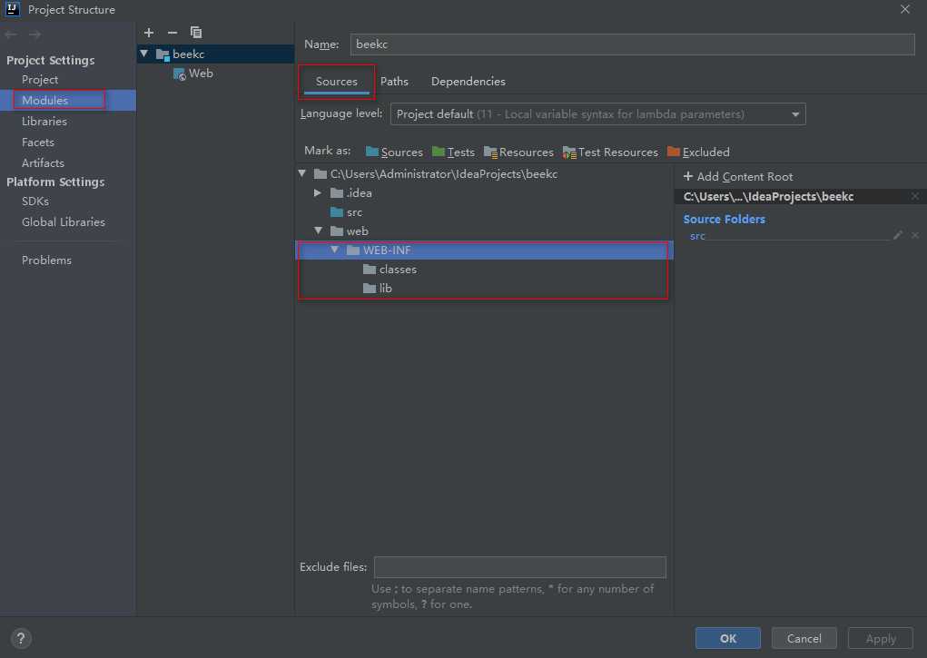Select the lib folder in the tree
The width and height of the screenshot is (927, 658).
[386, 288]
